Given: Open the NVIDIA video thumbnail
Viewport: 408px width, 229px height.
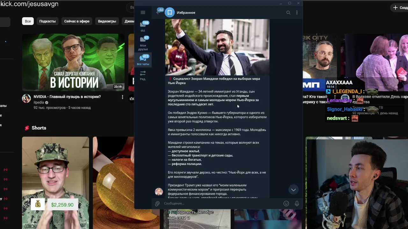Looking at the screenshot, I should pos(73,62).
